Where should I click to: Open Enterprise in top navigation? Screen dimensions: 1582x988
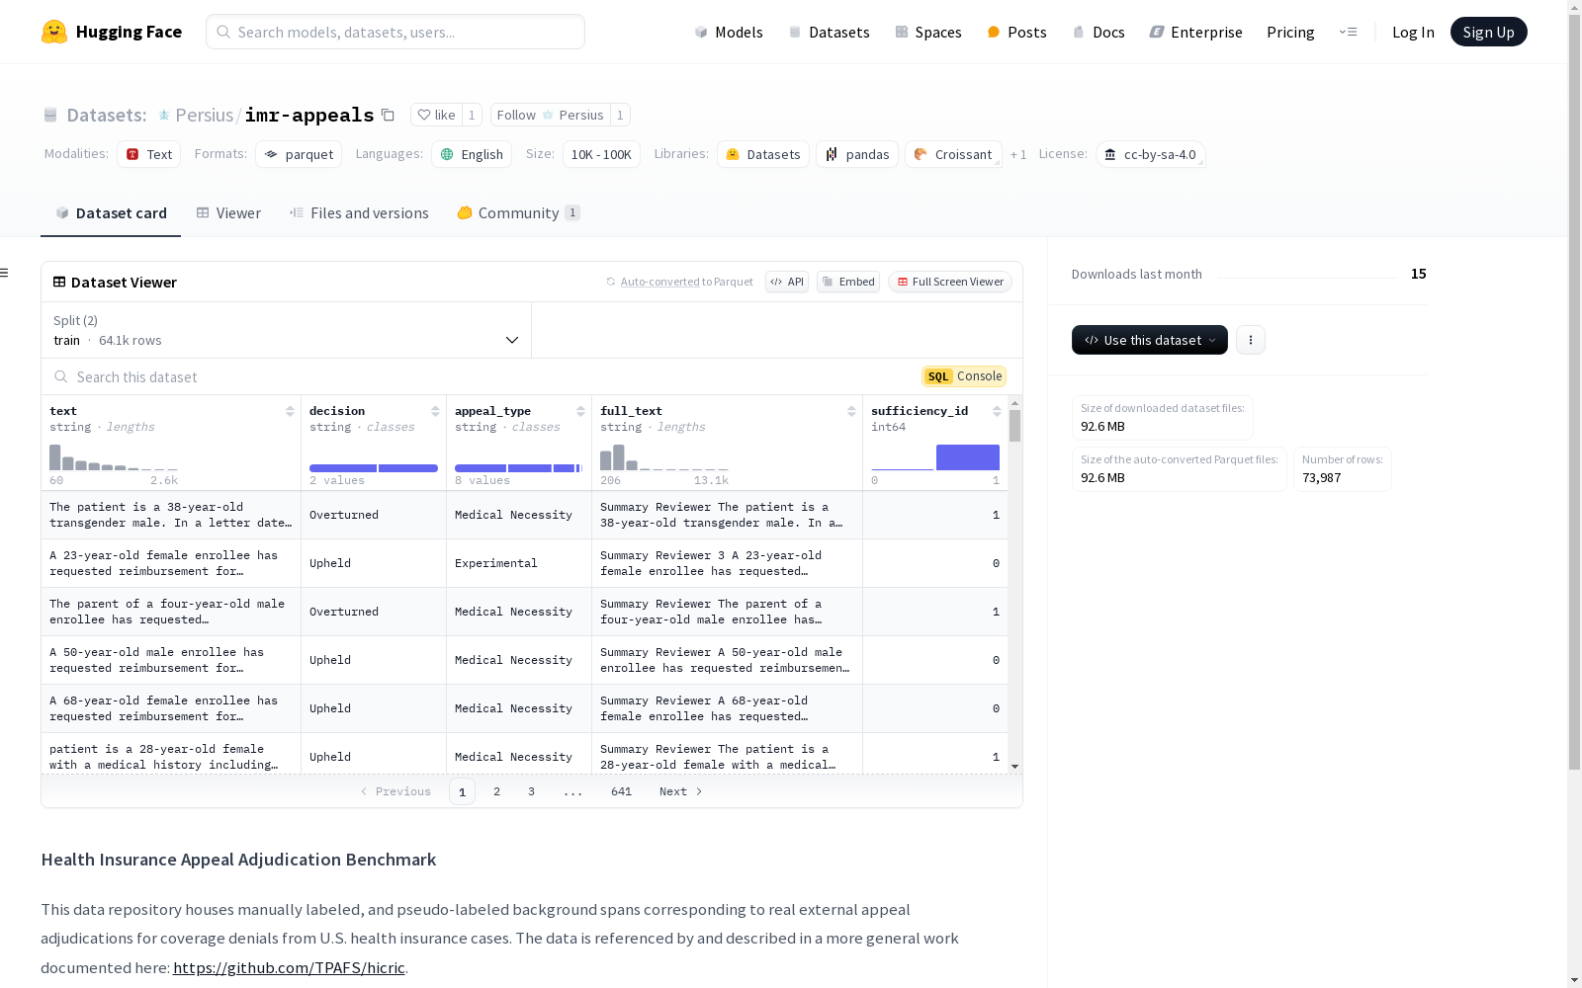pos(1195,32)
